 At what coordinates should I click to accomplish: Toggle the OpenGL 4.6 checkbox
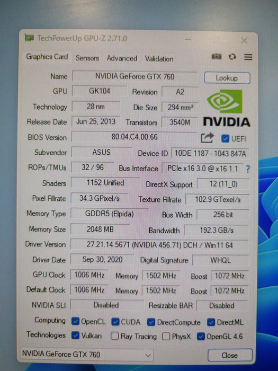(x=201, y=336)
